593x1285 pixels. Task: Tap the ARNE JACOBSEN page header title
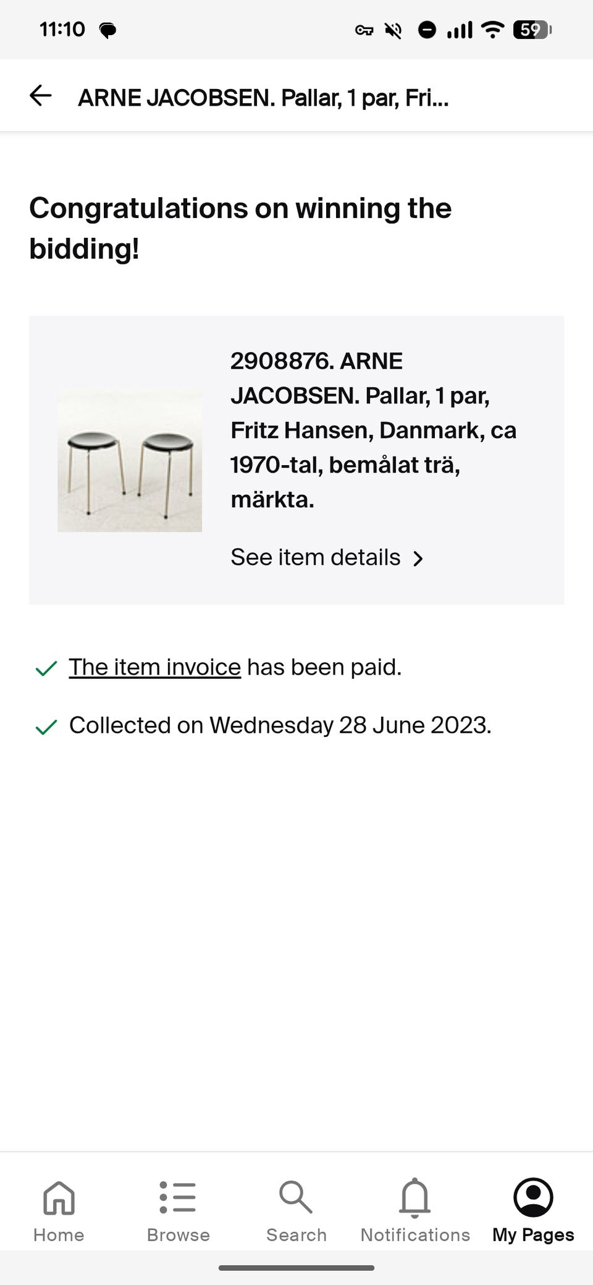click(x=263, y=98)
